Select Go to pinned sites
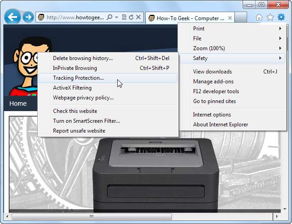This screenshot has height=224, width=292. pos(232,101)
